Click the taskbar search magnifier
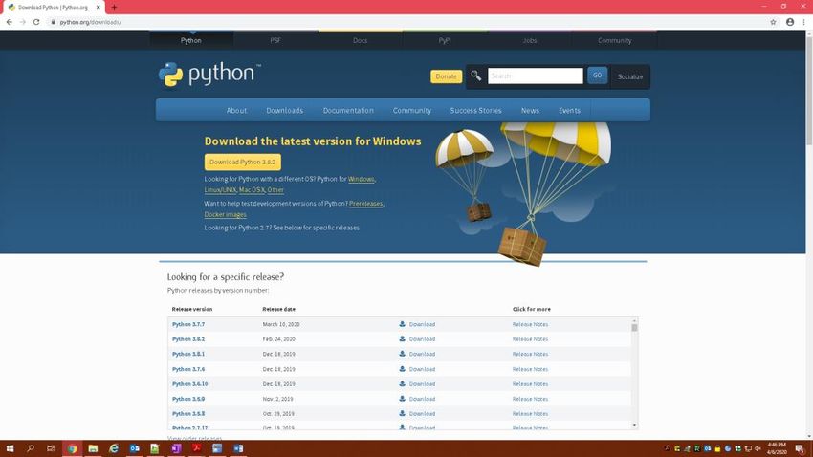This screenshot has height=457, width=813. (30, 448)
